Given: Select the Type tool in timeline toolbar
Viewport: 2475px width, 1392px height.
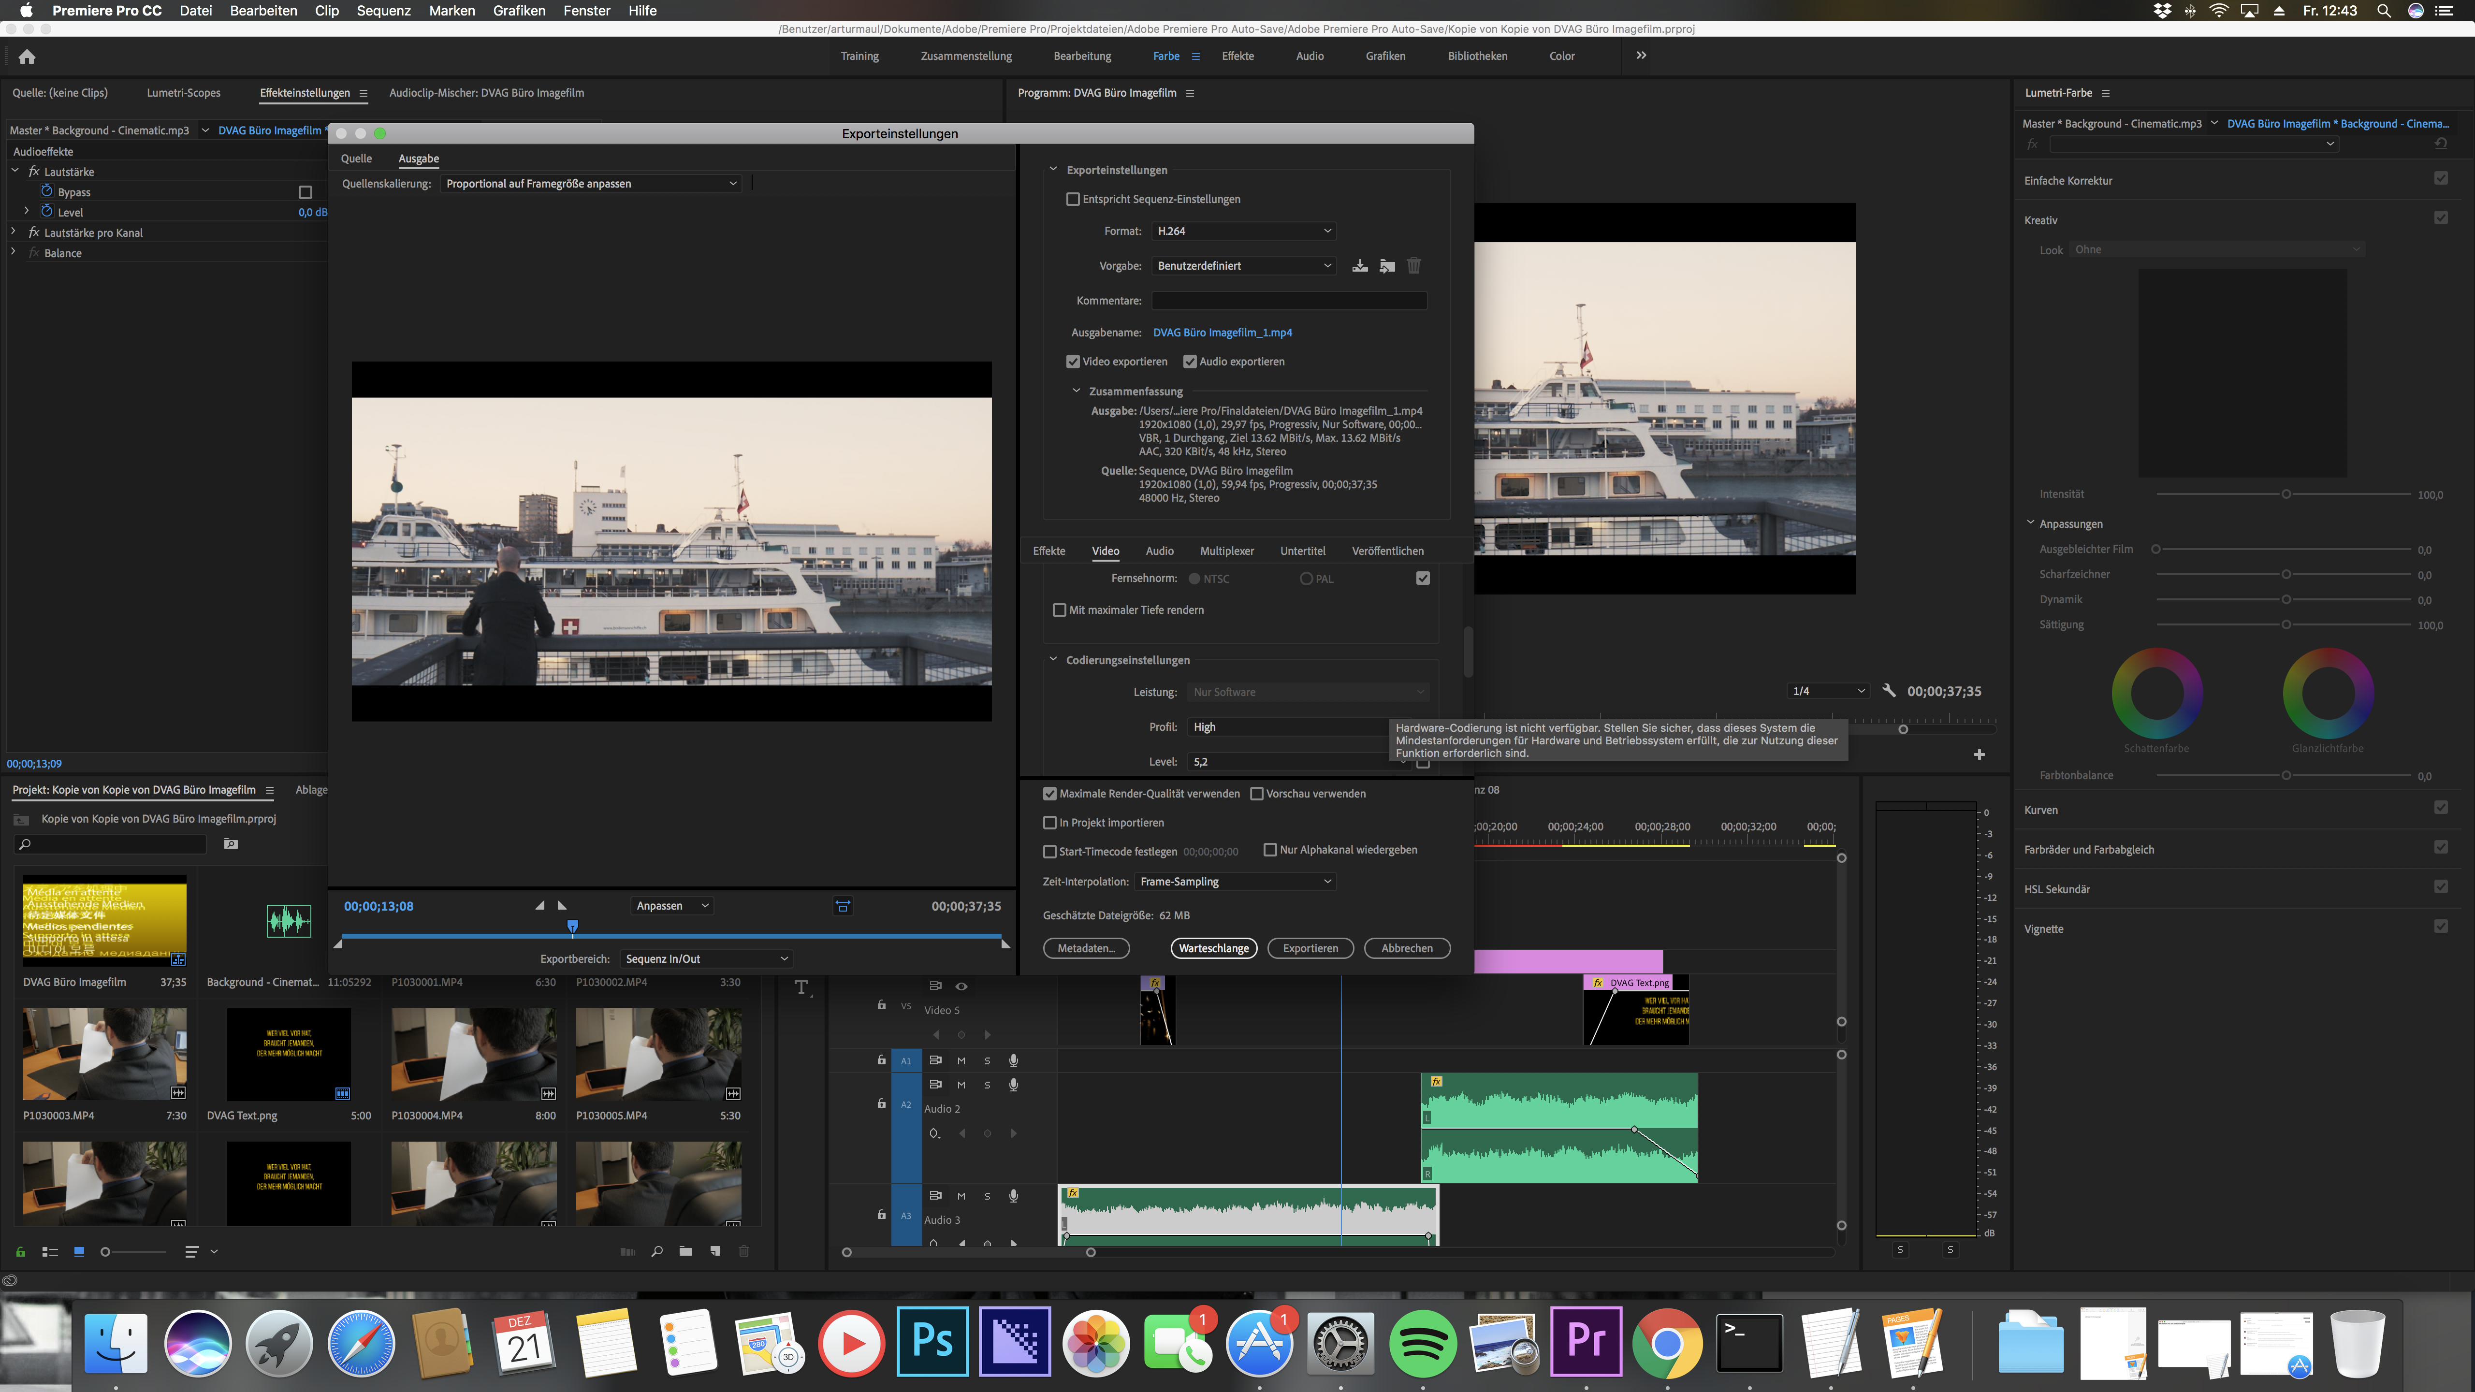Looking at the screenshot, I should 802,987.
